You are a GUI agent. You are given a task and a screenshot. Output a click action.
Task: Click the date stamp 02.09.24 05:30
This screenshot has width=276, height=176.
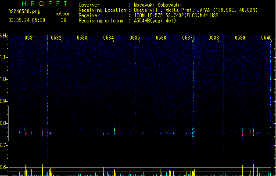[x=27, y=20]
